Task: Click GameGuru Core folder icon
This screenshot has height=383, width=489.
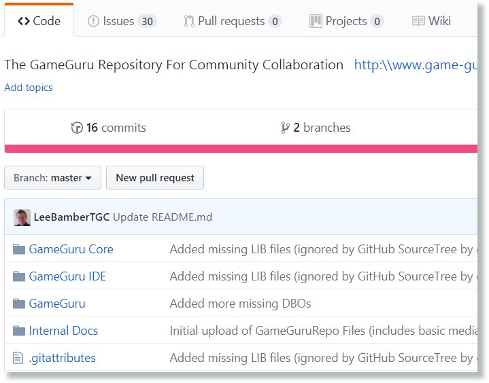Action: click(x=19, y=249)
